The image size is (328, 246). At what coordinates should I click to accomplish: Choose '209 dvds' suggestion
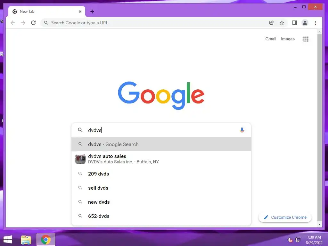click(x=161, y=174)
